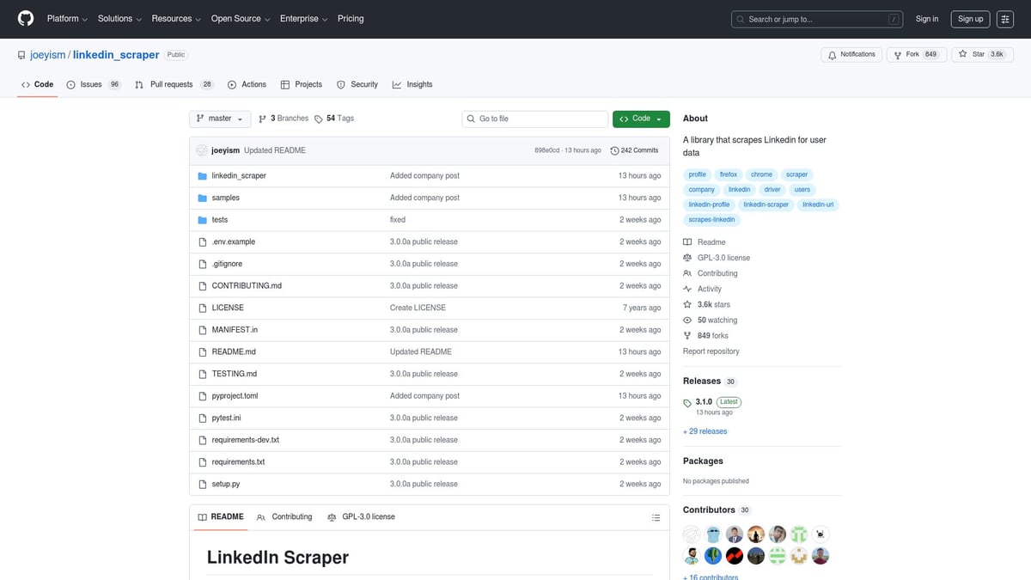
Task: Fork the repository
Action: point(917,54)
